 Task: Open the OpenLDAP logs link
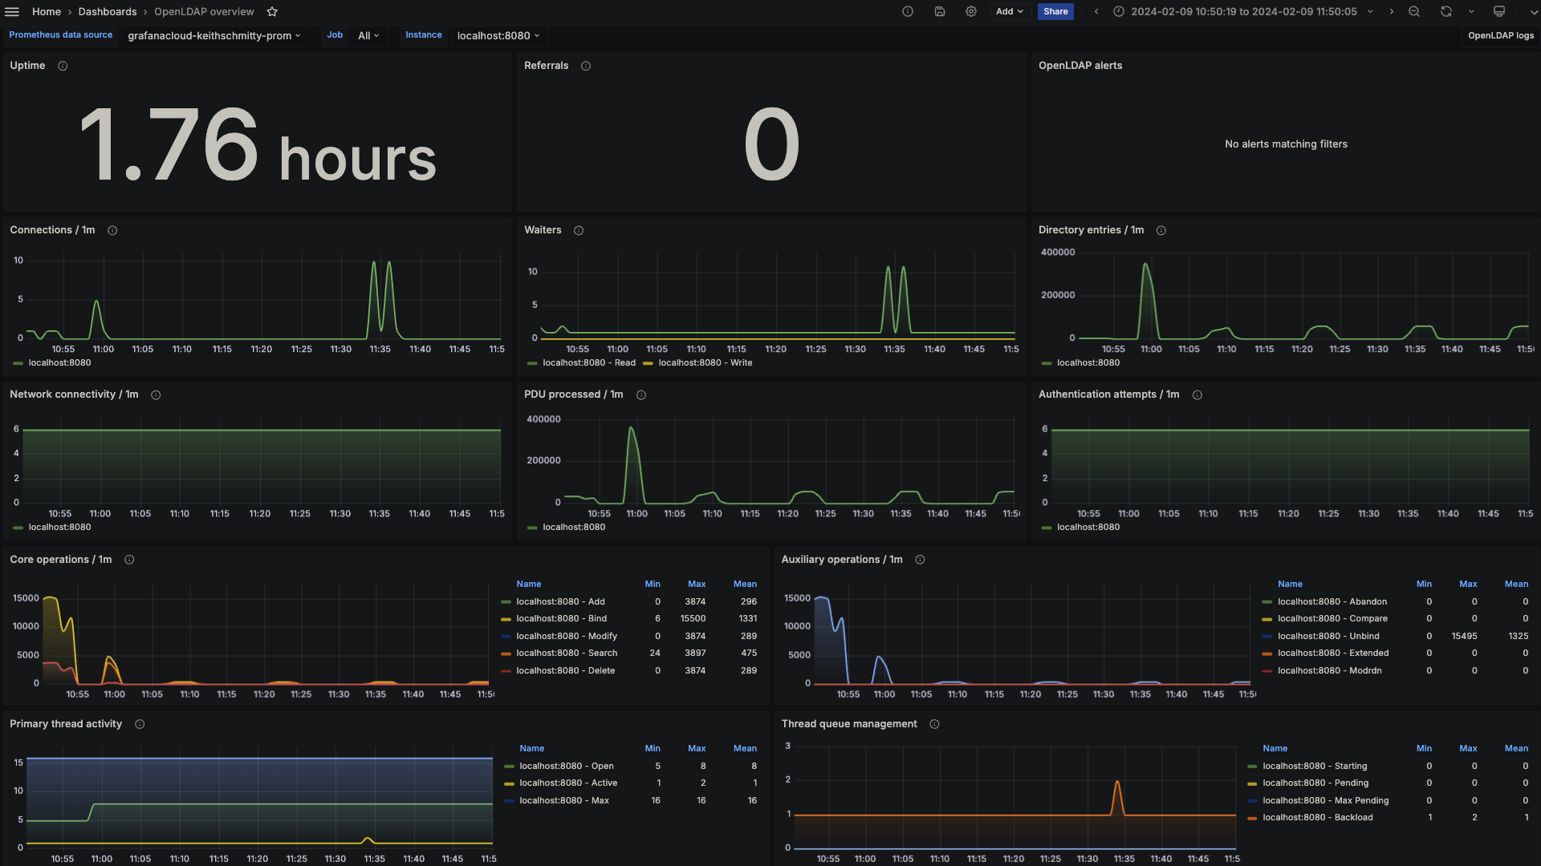point(1500,35)
